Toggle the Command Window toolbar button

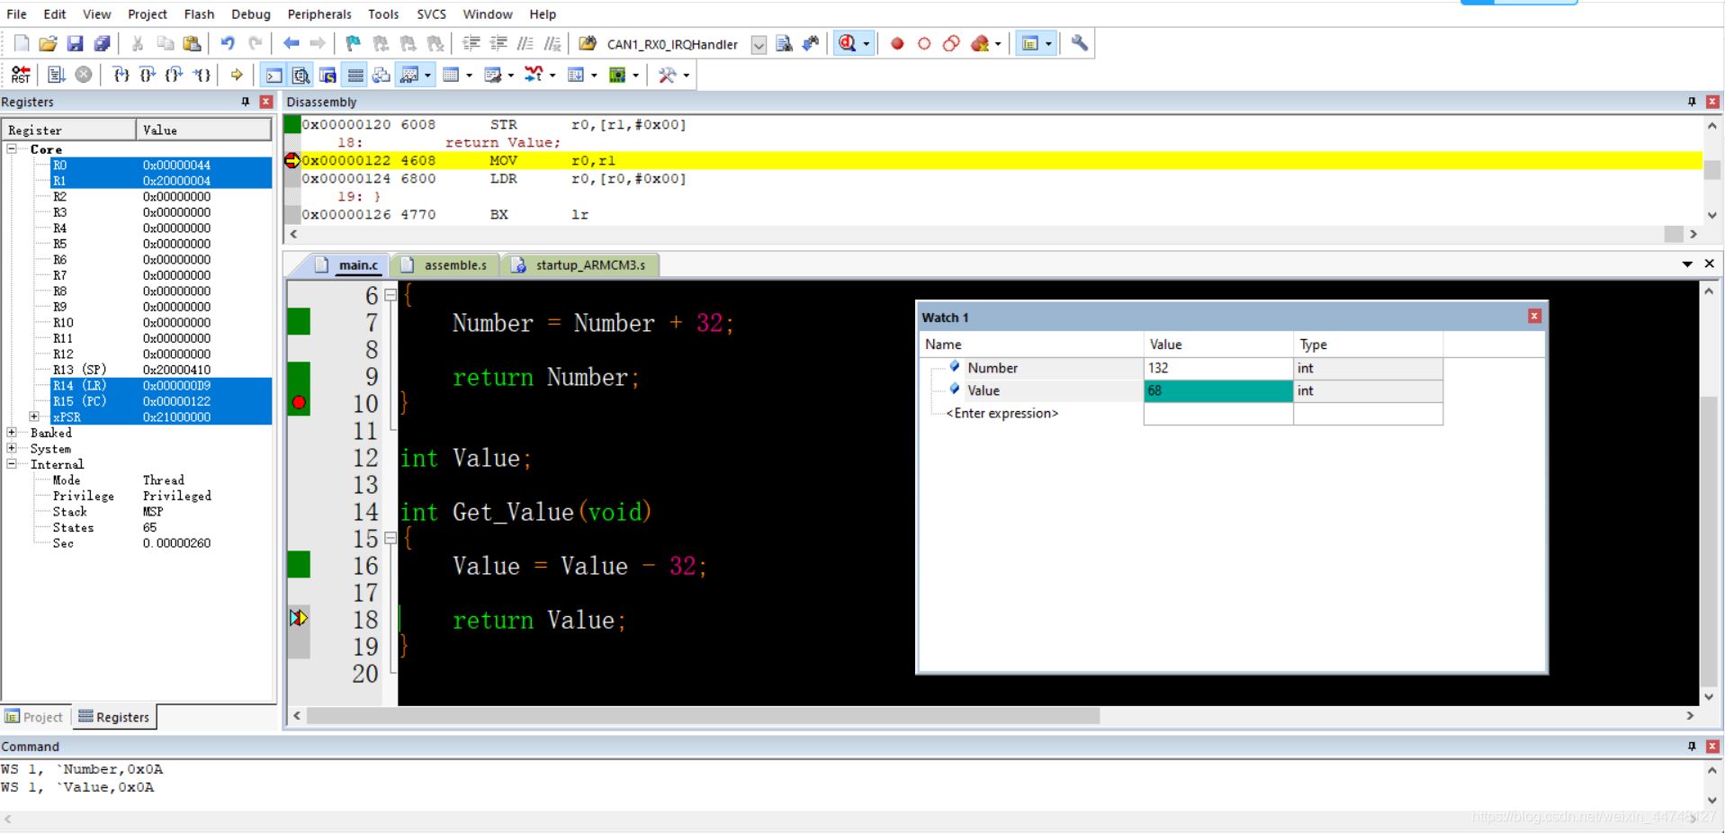274,75
